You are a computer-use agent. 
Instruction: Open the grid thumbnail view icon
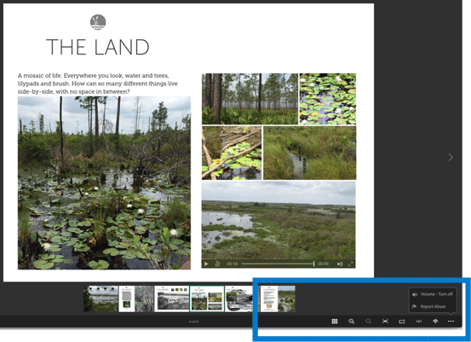click(x=335, y=322)
